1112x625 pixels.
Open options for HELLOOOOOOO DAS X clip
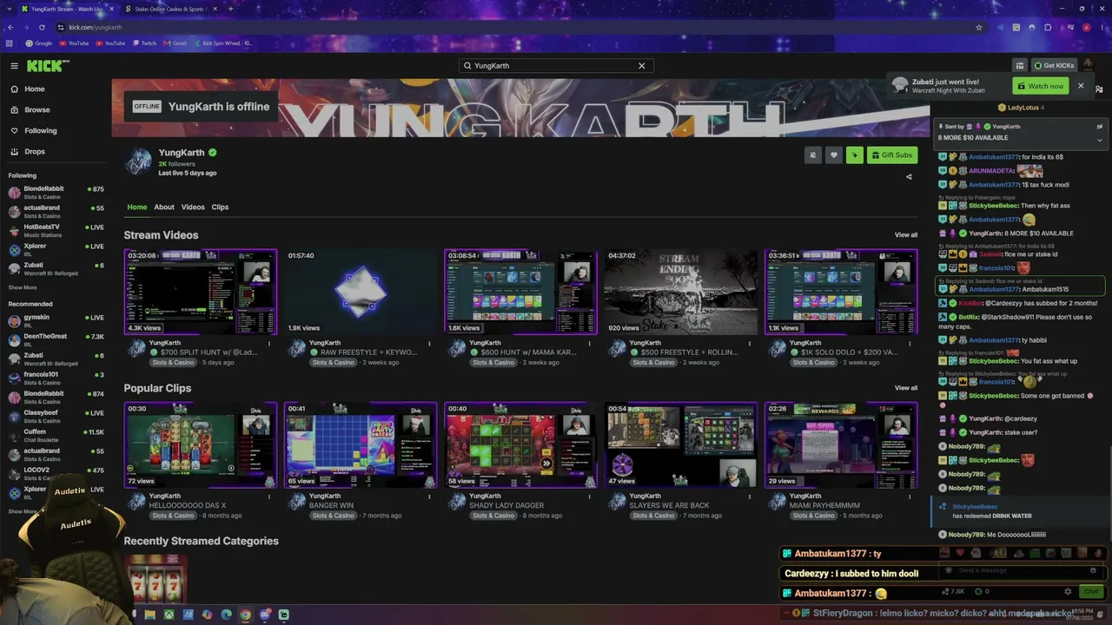tap(269, 497)
